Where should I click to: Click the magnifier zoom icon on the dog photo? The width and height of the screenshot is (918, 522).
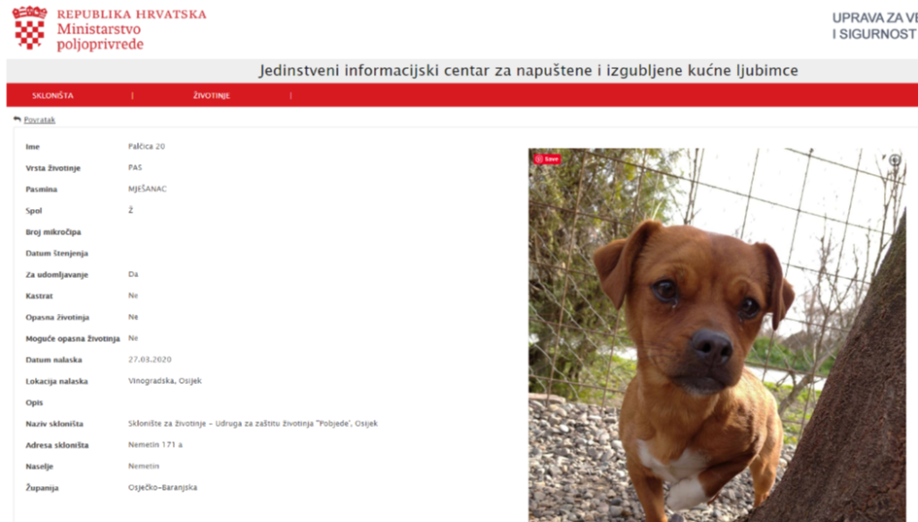895,160
